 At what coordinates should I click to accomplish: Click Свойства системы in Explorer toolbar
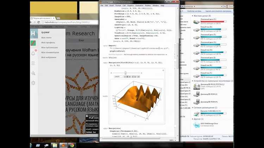(194, 11)
